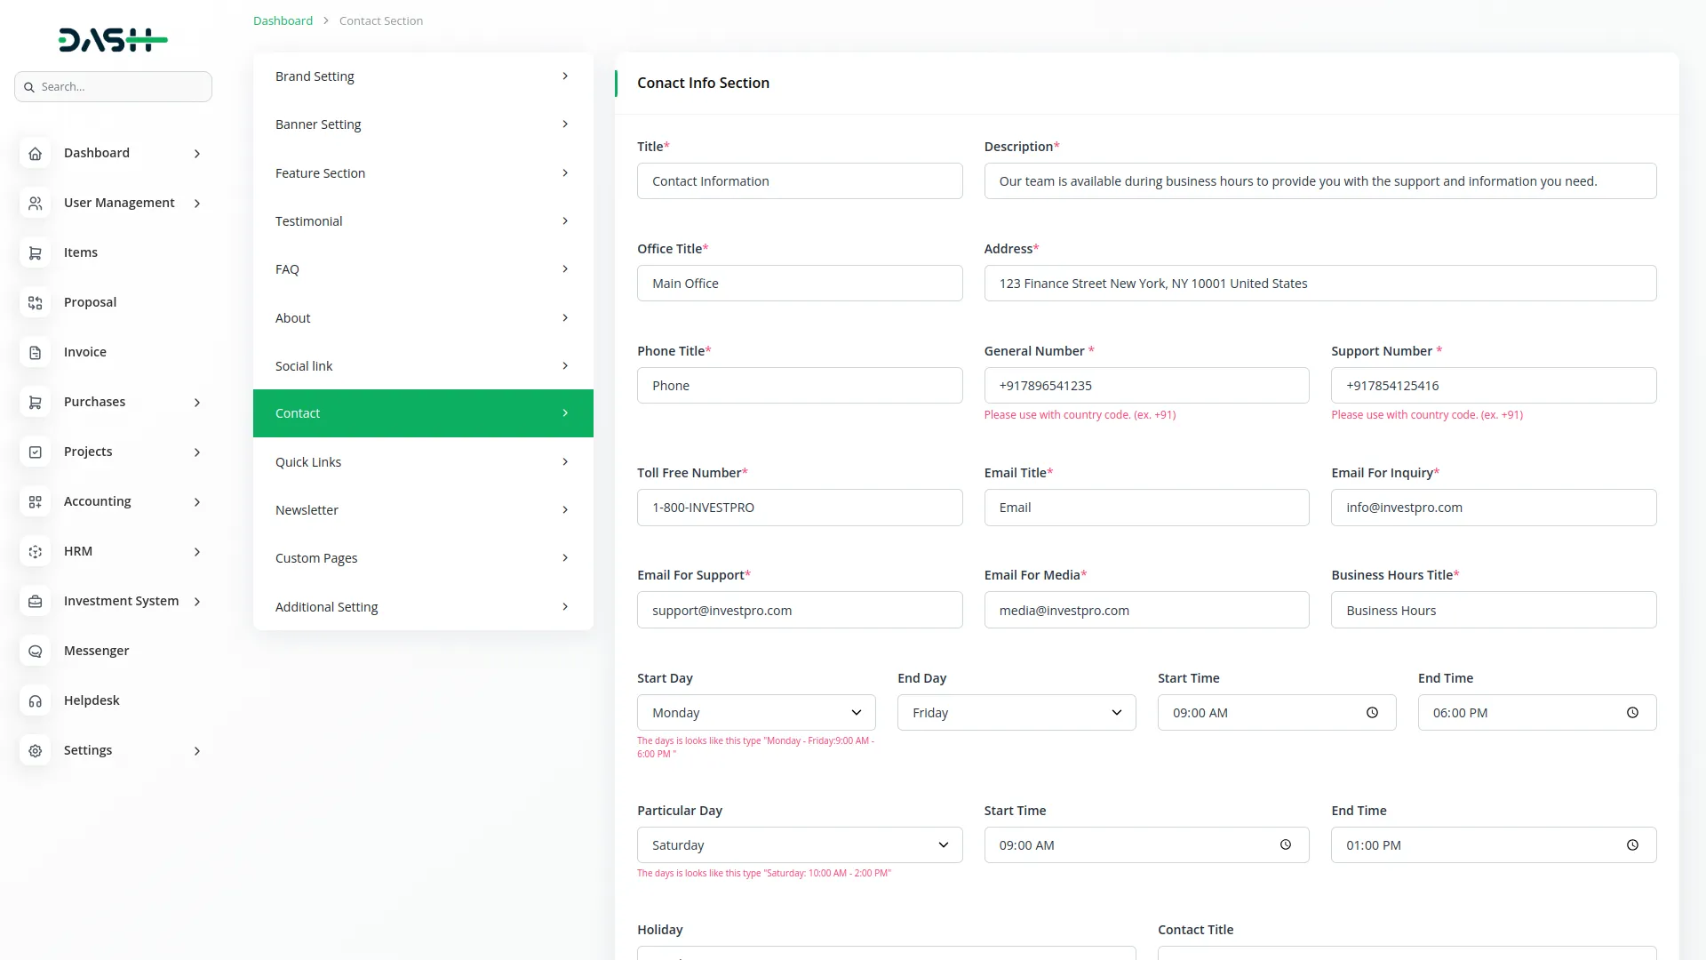Click the Toll Free Number field
Image resolution: width=1706 pixels, height=960 pixels.
(x=799, y=508)
